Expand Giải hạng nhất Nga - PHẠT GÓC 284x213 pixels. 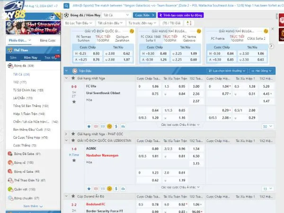point(66,134)
